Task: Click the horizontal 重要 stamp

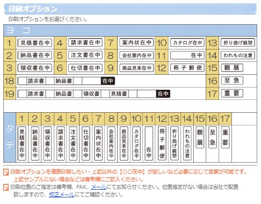Action: [232, 93]
